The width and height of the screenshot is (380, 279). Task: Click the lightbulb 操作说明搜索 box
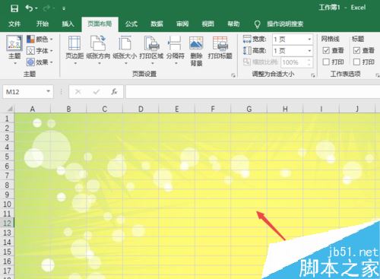[x=279, y=24]
